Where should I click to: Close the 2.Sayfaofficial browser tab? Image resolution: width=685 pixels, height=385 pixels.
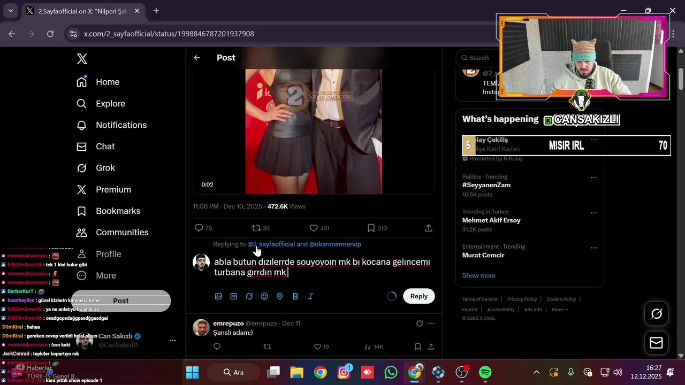pyautogui.click(x=137, y=11)
